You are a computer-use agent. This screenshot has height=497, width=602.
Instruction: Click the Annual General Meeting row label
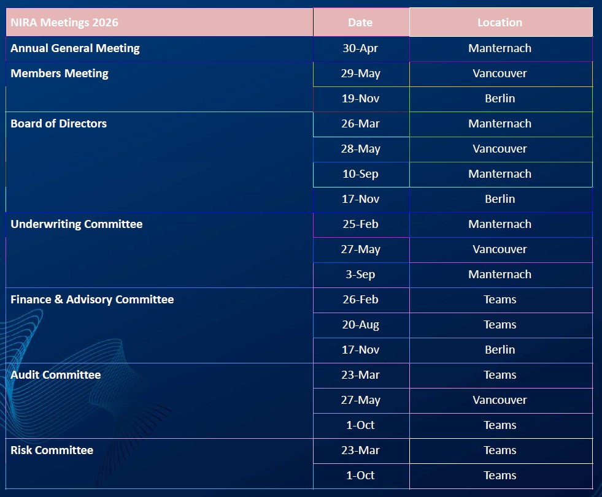(75, 48)
